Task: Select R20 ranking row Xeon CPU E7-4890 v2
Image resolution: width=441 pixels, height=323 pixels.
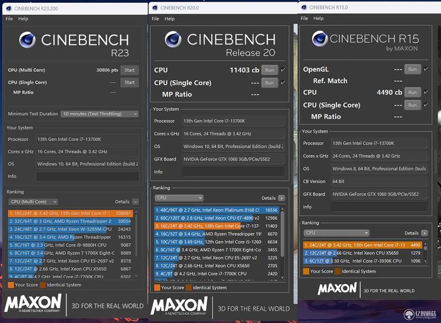Action: tap(217, 218)
